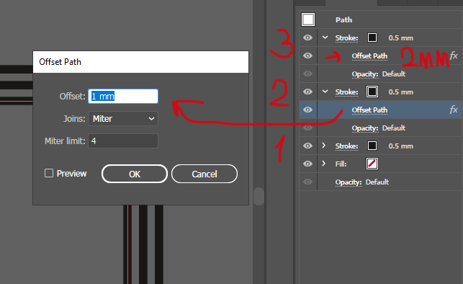This screenshot has width=463, height=284.
Task: Click Cancel in Offset Path dialog
Action: tap(204, 174)
